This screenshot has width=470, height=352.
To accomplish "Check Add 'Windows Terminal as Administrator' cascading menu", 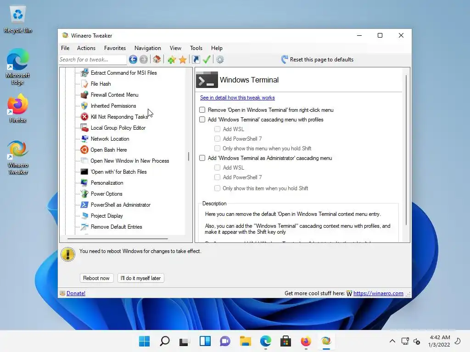I will click(202, 158).
